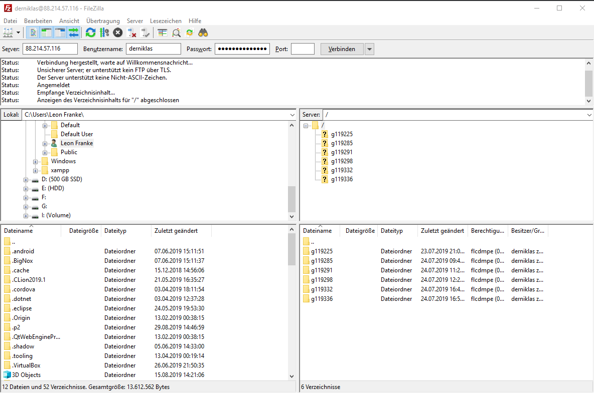This screenshot has width=594, height=393.
Task: Expand the xampp folder node
Action: point(35,171)
